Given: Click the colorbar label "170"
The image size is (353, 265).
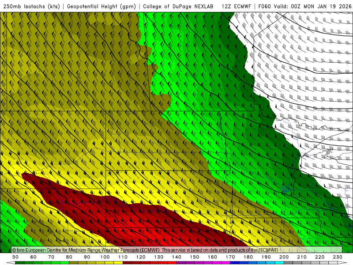Looking at the screenshot, I should point(230,257).
